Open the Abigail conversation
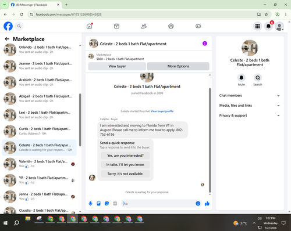The width and height of the screenshot is (291, 231). click(x=39, y=99)
